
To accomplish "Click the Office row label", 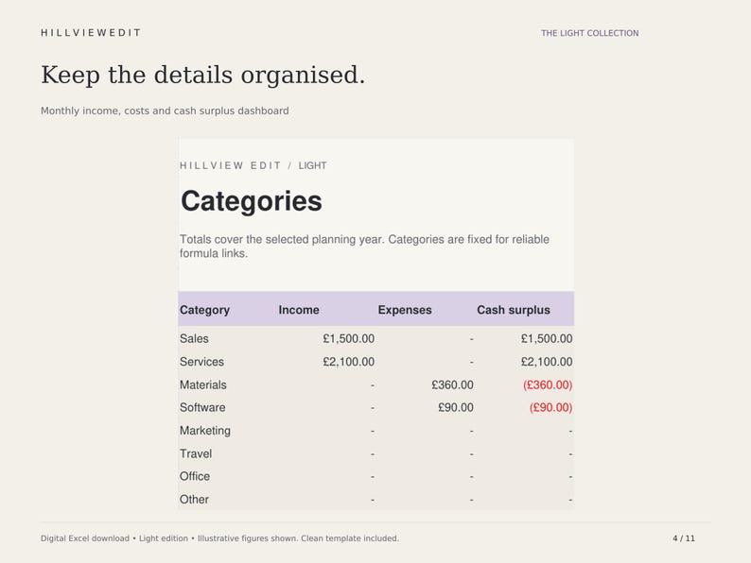I will (195, 476).
